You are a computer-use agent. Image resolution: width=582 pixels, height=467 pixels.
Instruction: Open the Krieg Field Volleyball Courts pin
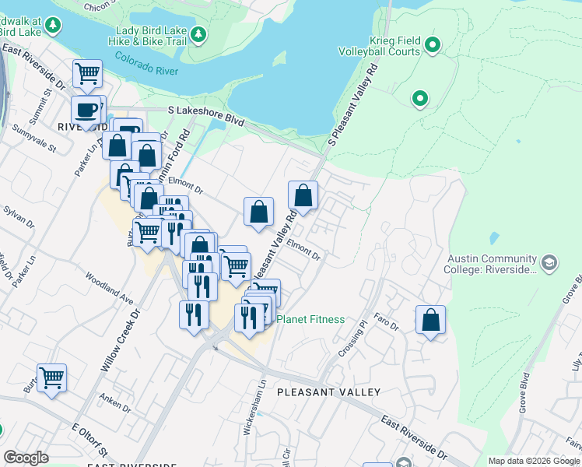(433, 46)
